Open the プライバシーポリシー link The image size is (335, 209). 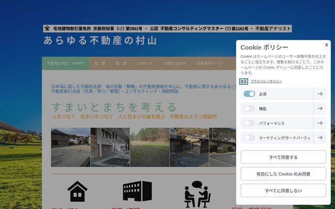click(x=266, y=82)
